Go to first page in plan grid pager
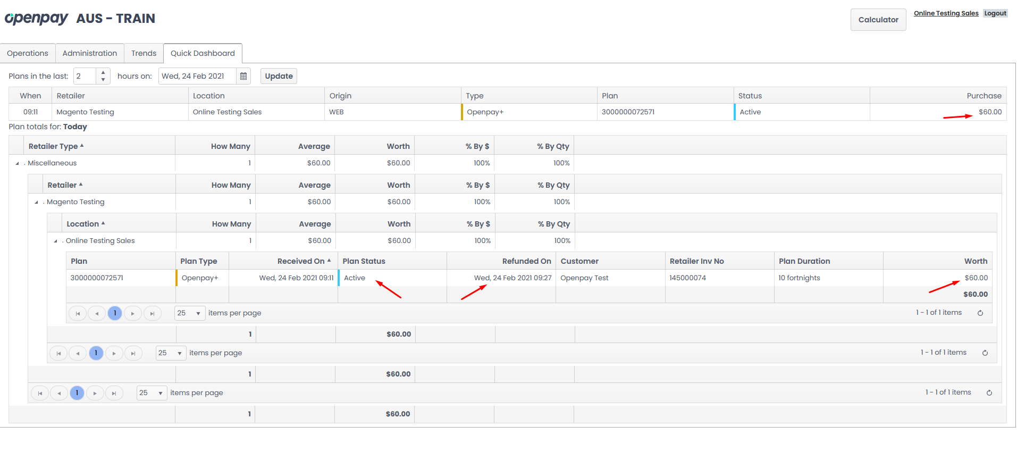 (78, 314)
